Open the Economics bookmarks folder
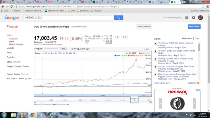Viewport: 210px width, 118px height. [83, 11]
